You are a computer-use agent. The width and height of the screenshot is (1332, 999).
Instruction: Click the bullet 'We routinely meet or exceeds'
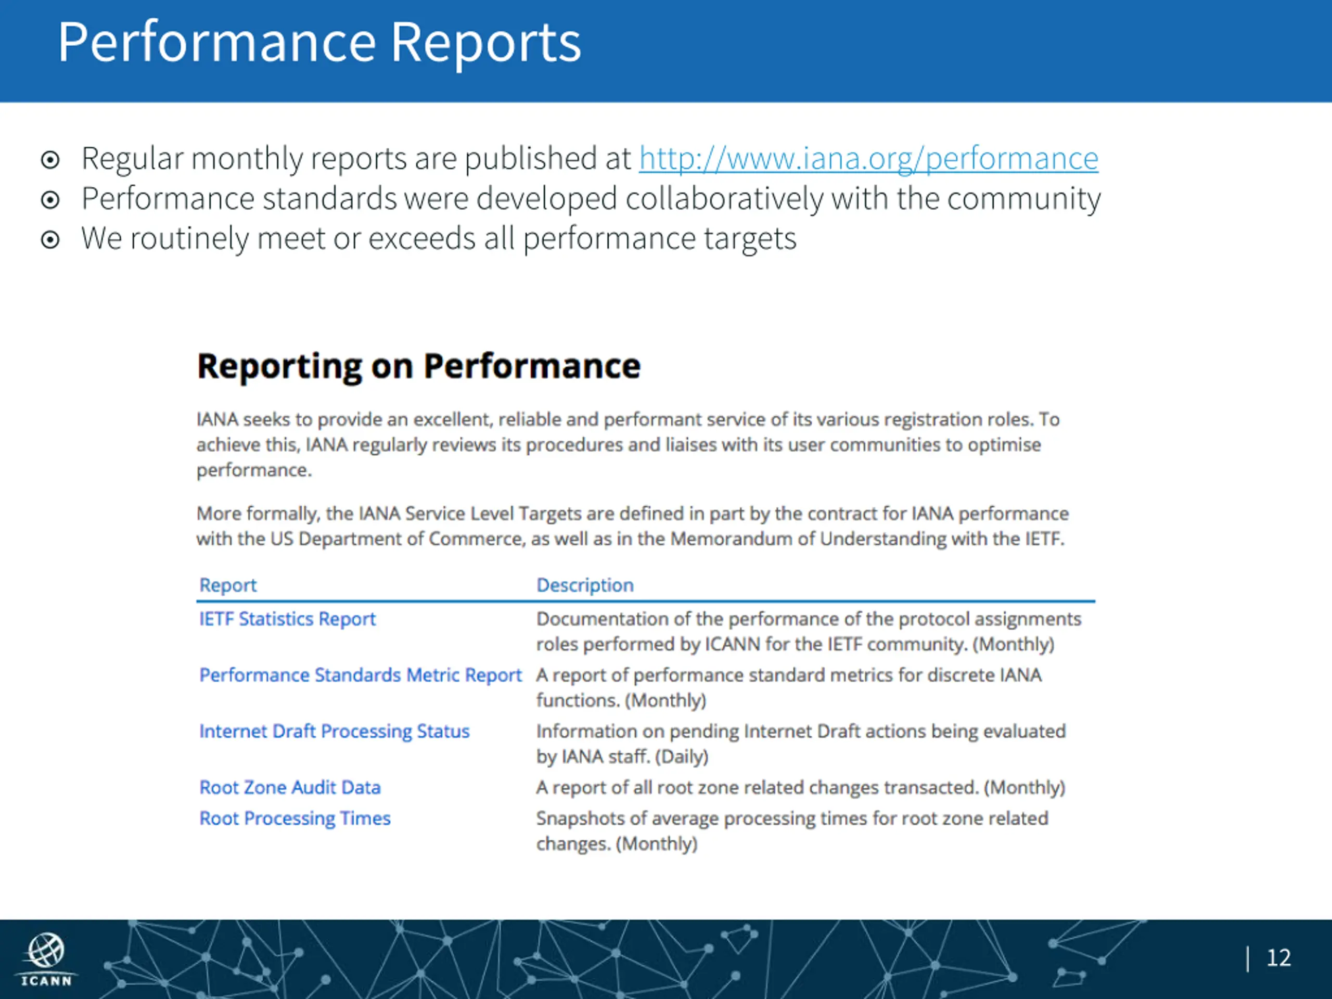pyautogui.click(x=439, y=238)
